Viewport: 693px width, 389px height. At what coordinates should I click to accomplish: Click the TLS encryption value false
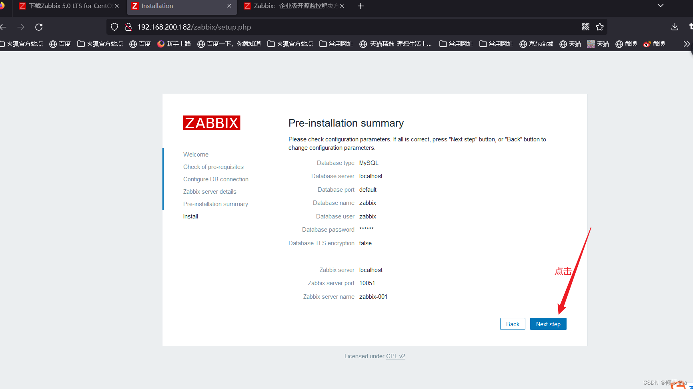pos(365,243)
